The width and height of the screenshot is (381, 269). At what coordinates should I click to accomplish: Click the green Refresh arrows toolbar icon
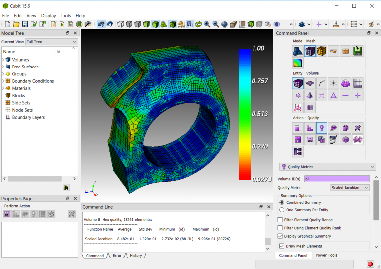(198, 24)
